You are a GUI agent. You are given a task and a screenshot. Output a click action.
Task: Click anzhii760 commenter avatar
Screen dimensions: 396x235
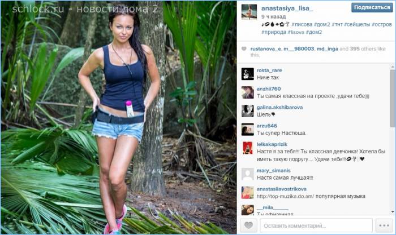pos(248,92)
